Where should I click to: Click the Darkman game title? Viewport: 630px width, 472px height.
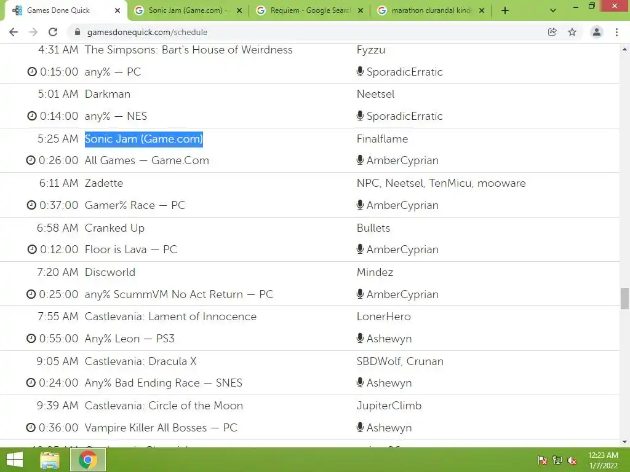[x=107, y=94]
